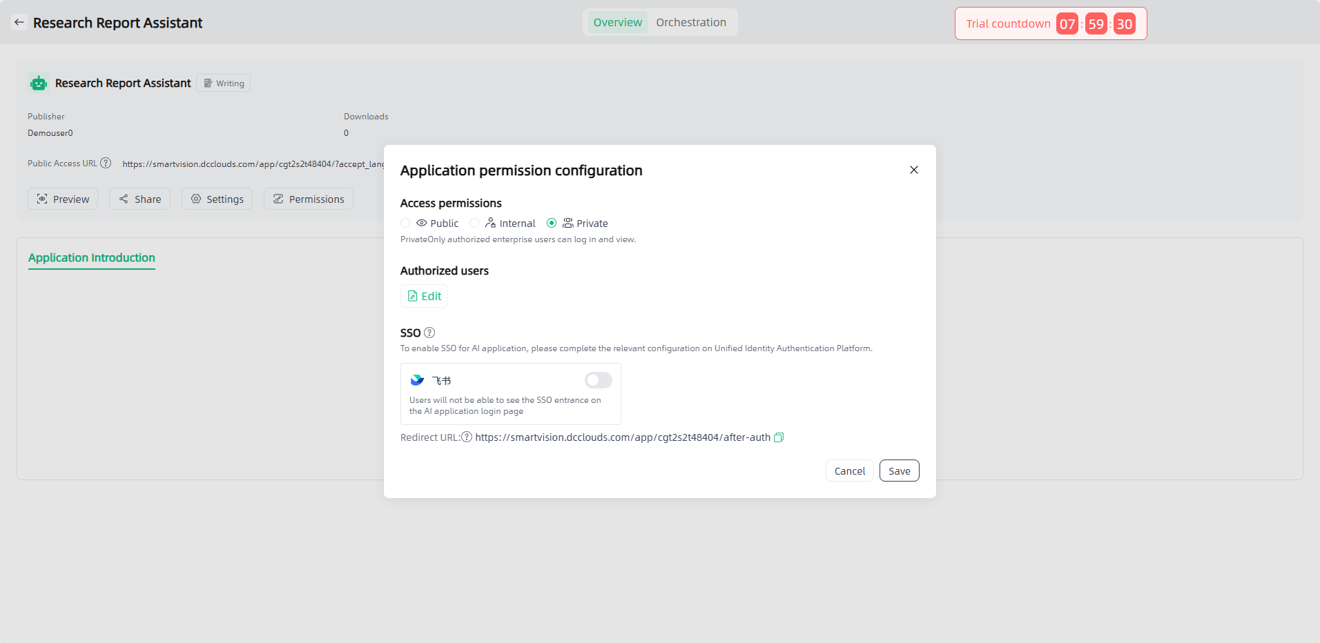Cancel the permission configuration dialog

(x=849, y=471)
